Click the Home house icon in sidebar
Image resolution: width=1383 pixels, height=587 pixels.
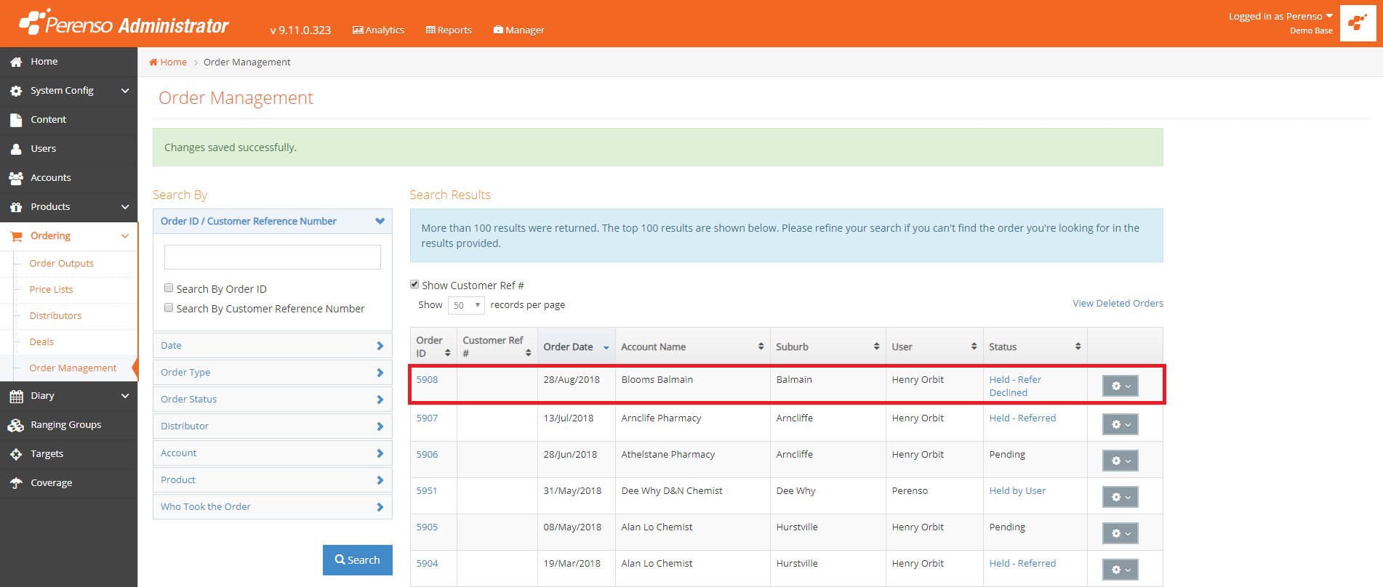coord(16,62)
